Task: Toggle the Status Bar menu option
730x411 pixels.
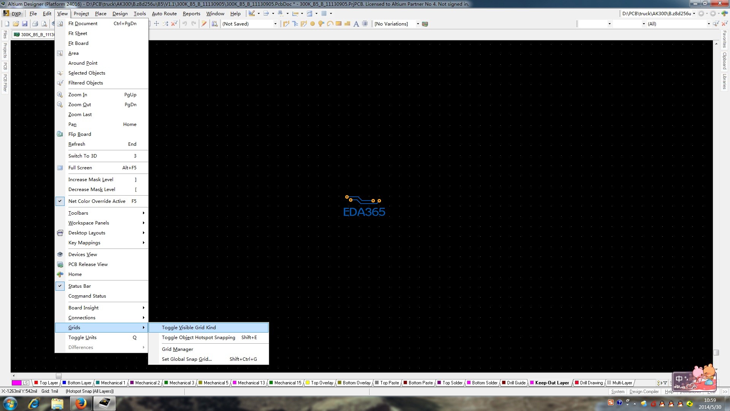Action: click(x=79, y=286)
